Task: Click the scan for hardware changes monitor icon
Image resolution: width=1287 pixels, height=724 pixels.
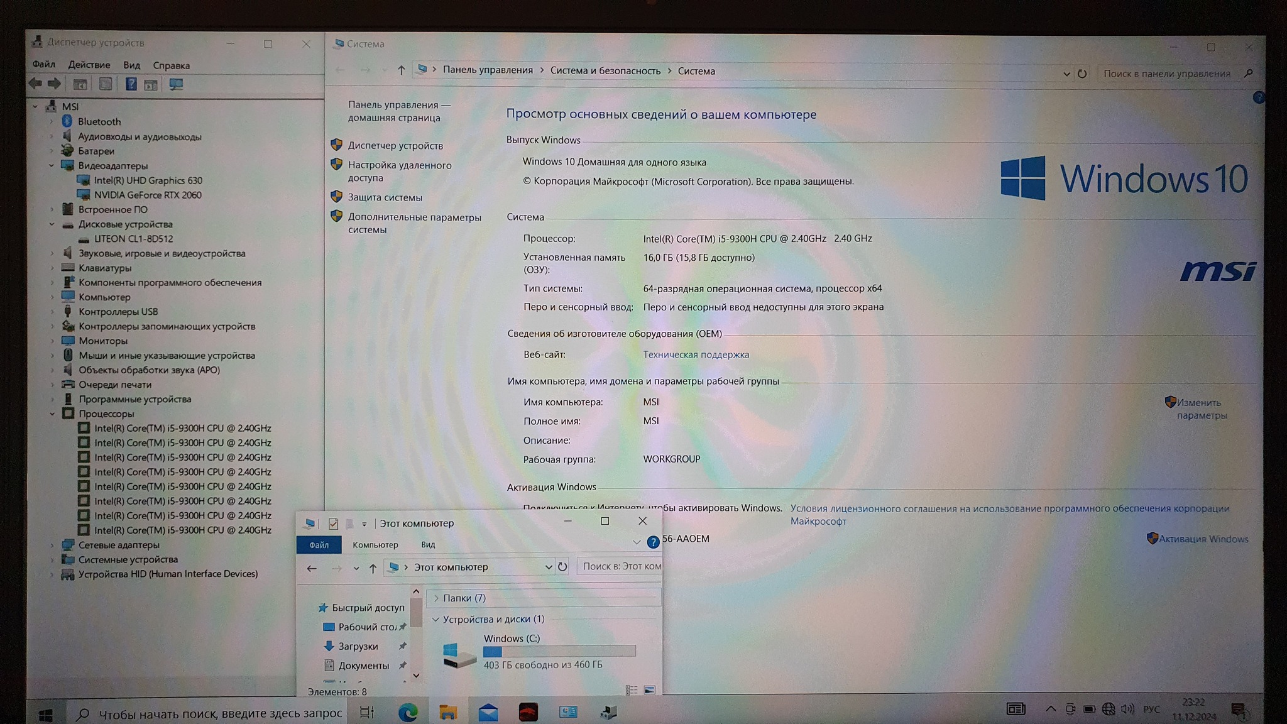Action: 176,84
